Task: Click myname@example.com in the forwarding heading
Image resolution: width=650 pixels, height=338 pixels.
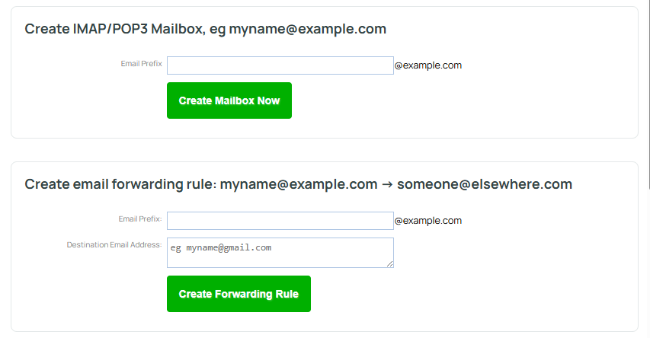Action: click(x=299, y=184)
